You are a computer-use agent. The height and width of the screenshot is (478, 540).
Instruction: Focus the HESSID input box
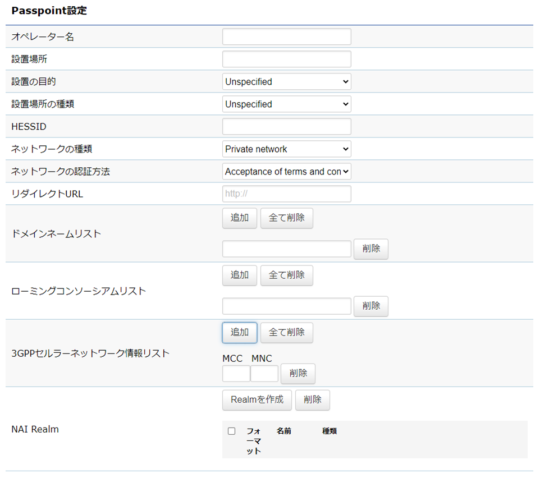pos(286,127)
